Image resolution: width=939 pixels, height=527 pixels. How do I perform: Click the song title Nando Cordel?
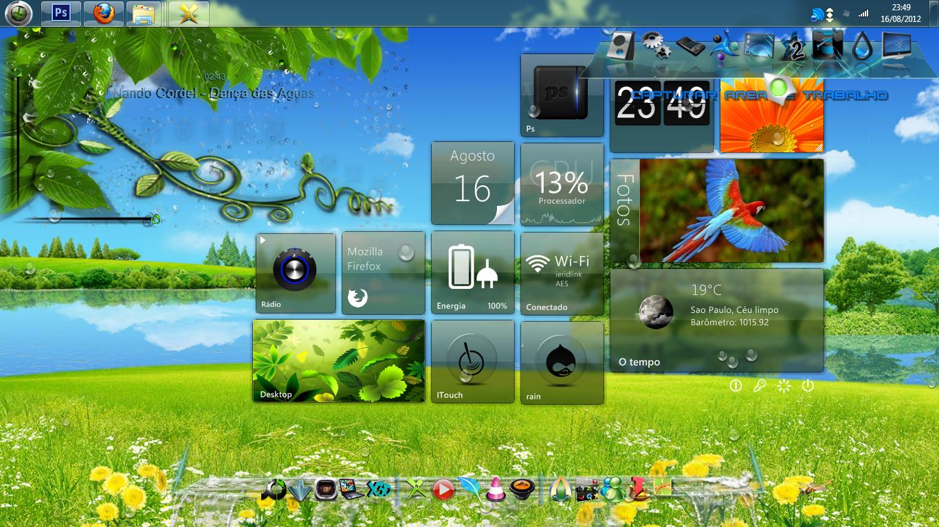[x=213, y=93]
